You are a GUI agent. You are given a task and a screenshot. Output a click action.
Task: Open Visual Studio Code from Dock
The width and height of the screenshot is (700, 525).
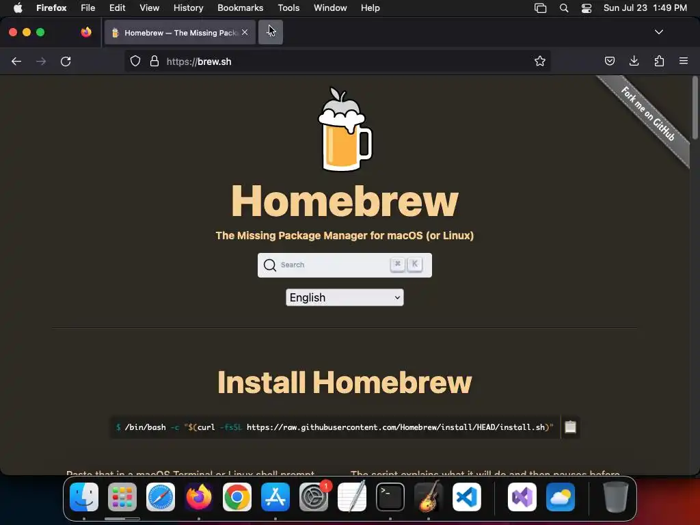tap(467, 497)
